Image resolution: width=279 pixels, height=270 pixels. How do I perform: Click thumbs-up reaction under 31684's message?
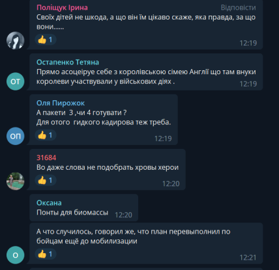pyautogui.click(x=46, y=180)
